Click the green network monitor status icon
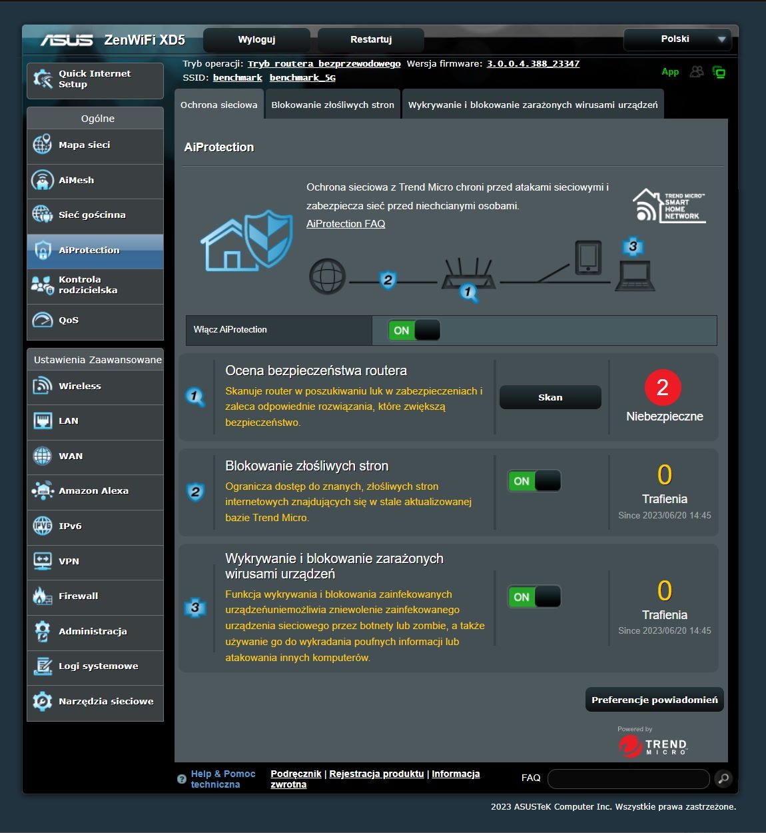 [719, 72]
